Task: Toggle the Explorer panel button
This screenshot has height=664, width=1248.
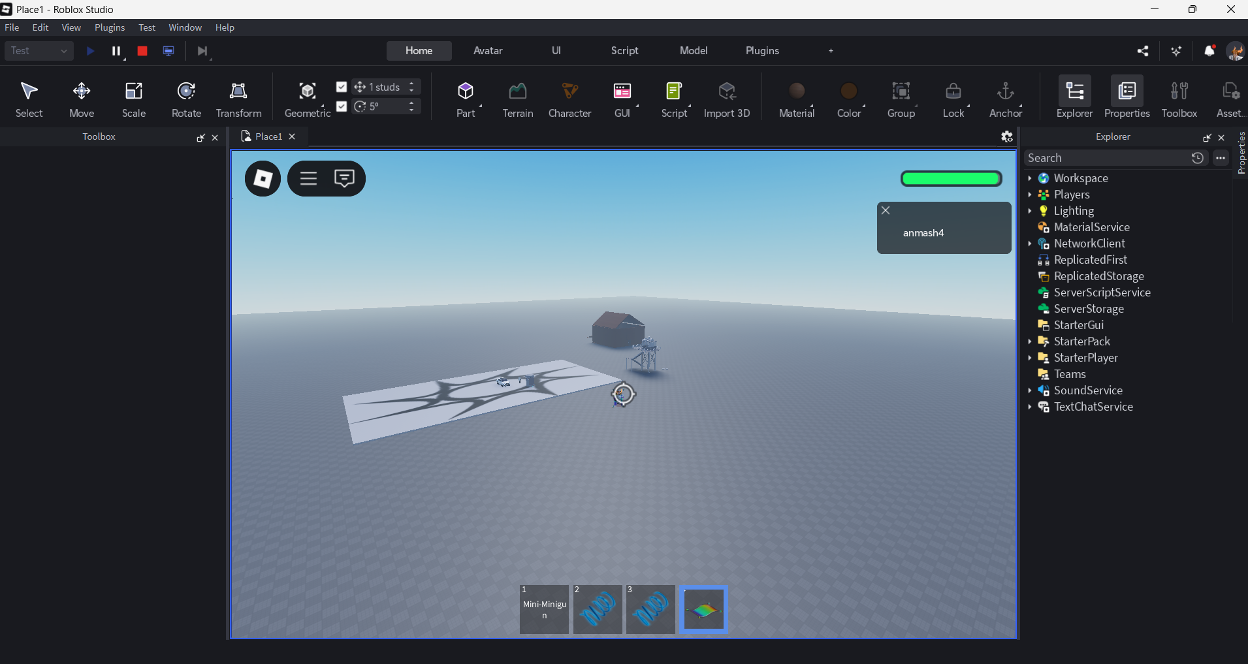Action: 1074,99
